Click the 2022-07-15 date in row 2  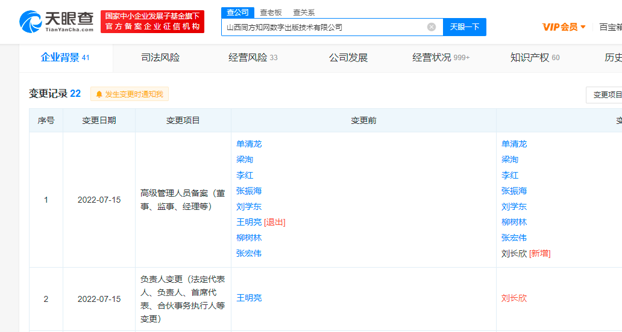[99, 299]
